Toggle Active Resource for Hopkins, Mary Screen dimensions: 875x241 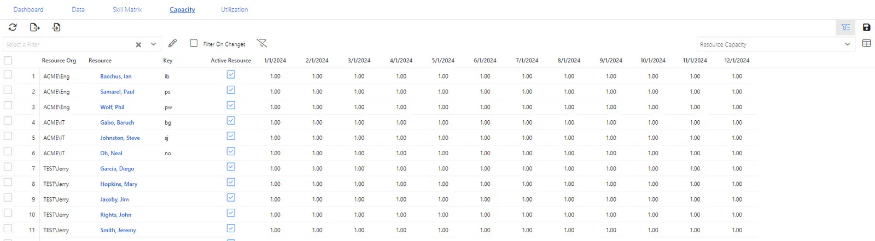[231, 182]
